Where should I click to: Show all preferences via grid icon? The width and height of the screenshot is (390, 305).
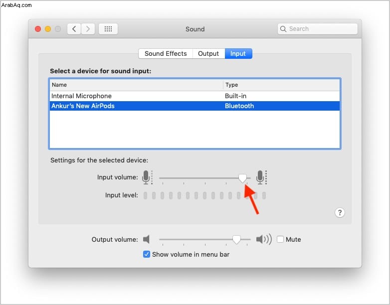click(x=108, y=29)
